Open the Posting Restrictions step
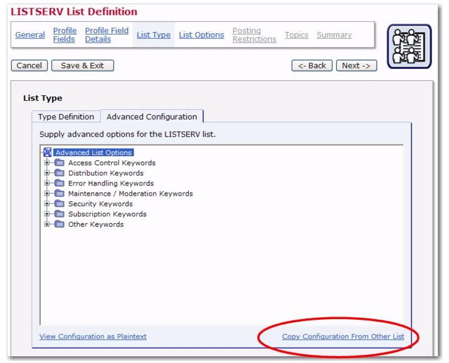The image size is (449, 363). tap(254, 35)
